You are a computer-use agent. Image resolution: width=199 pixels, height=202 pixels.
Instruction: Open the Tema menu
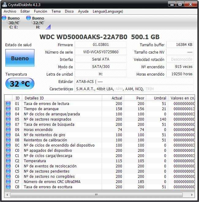(56, 11)
